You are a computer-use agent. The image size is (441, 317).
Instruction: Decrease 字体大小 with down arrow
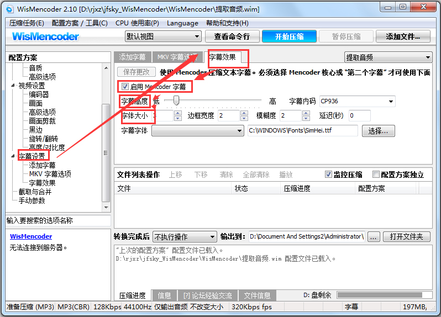pos(178,118)
